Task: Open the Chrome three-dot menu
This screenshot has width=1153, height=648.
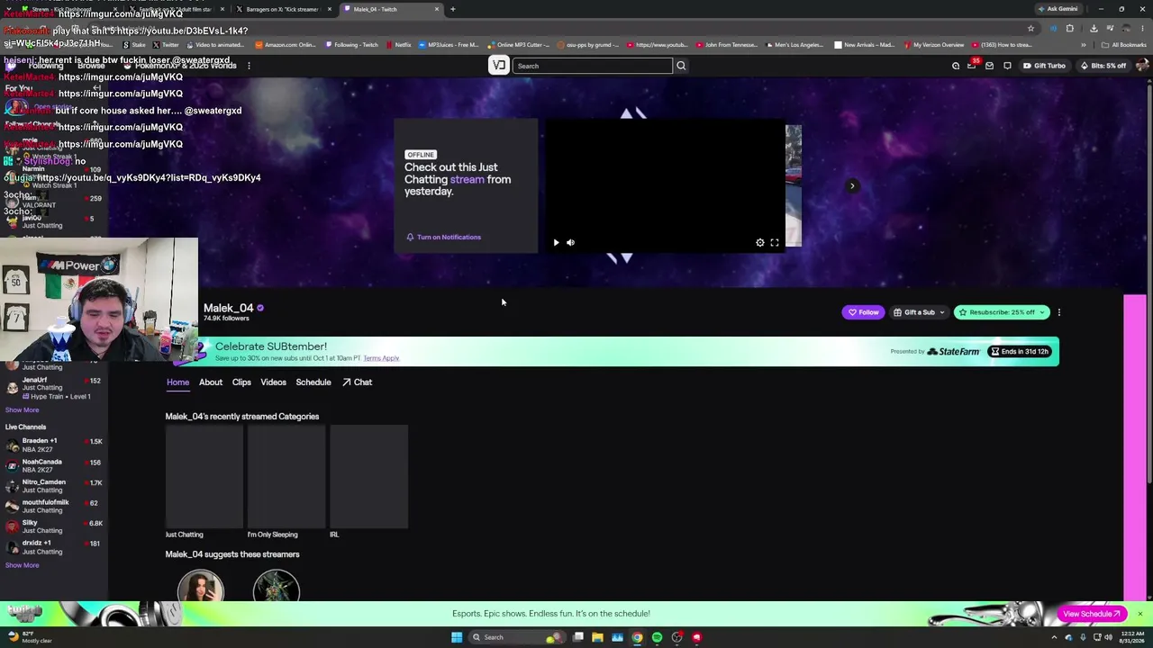Action: coord(1142,28)
